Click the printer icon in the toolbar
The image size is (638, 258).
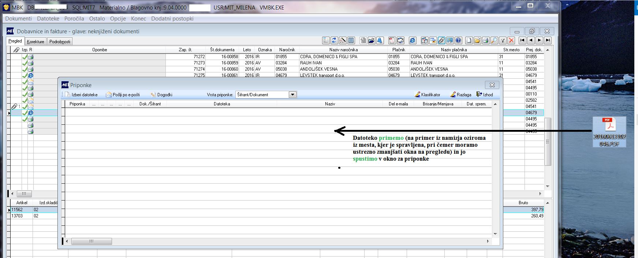pos(486,41)
